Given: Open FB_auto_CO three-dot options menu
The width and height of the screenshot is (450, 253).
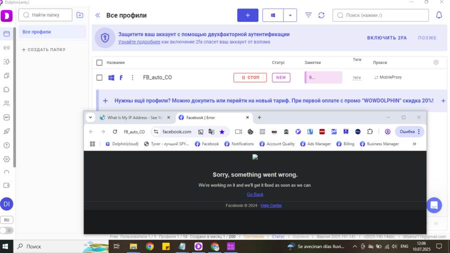Looking at the screenshot, I should point(132,77).
